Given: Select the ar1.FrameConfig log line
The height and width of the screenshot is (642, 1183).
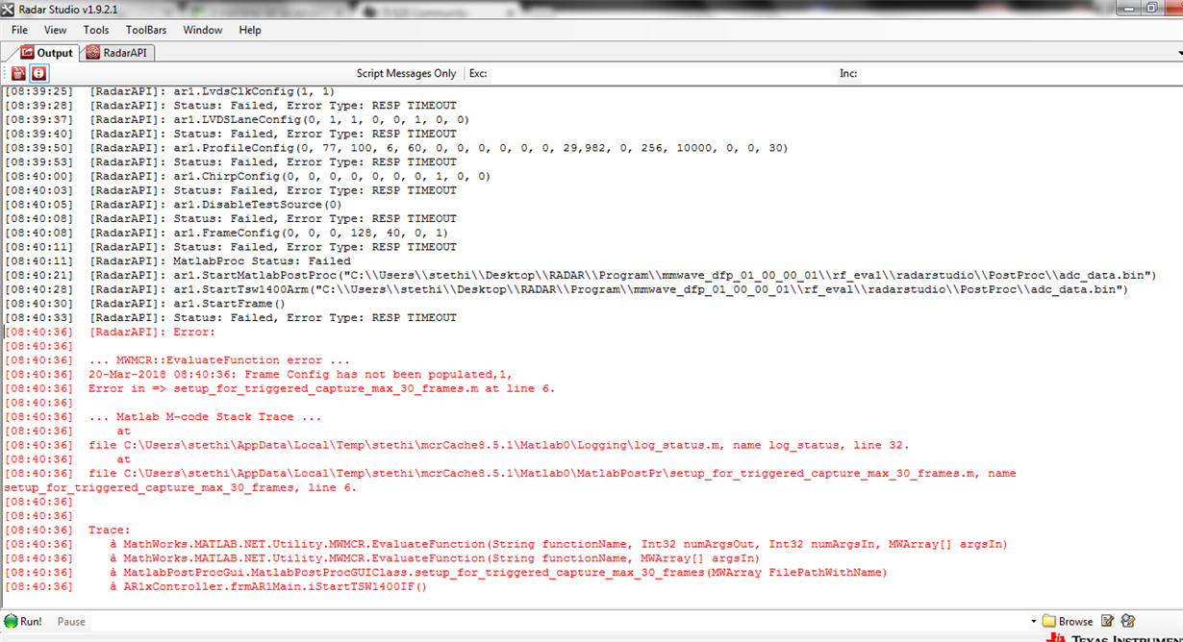Looking at the screenshot, I should click(226, 233).
